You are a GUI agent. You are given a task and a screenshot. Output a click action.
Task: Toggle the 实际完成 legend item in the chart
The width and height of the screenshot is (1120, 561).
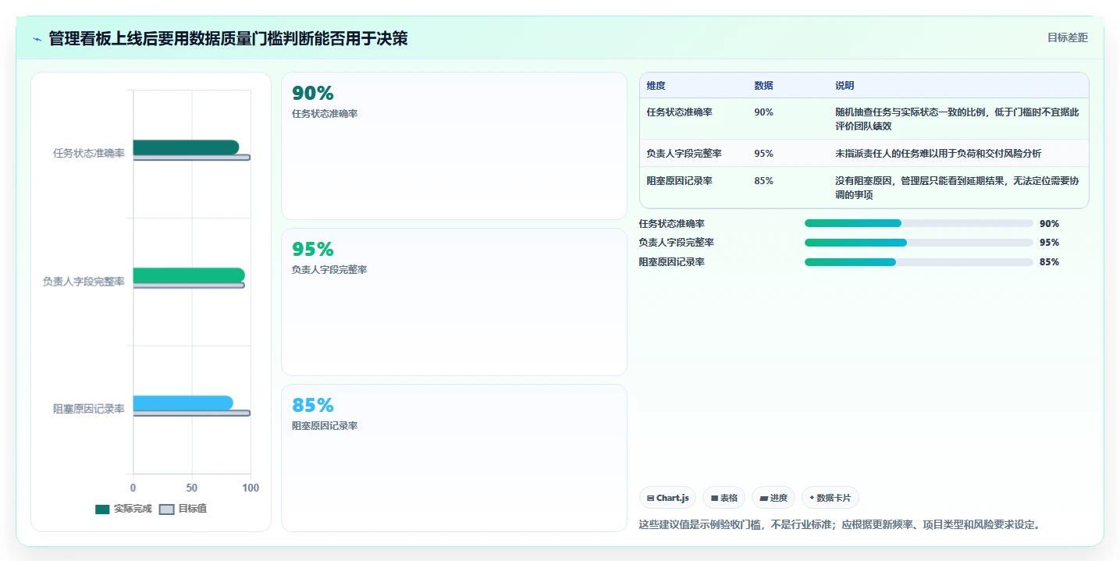[x=123, y=509]
